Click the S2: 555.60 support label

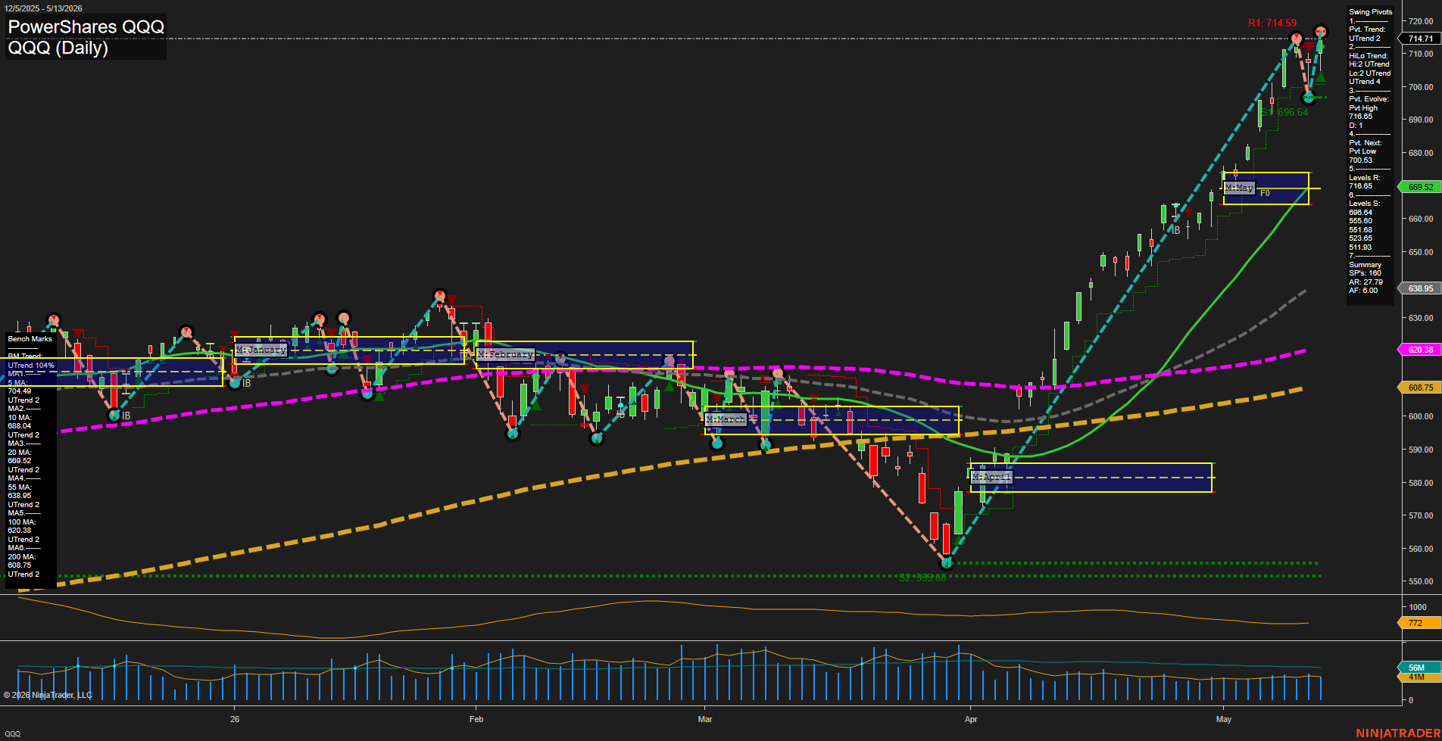tap(922, 578)
